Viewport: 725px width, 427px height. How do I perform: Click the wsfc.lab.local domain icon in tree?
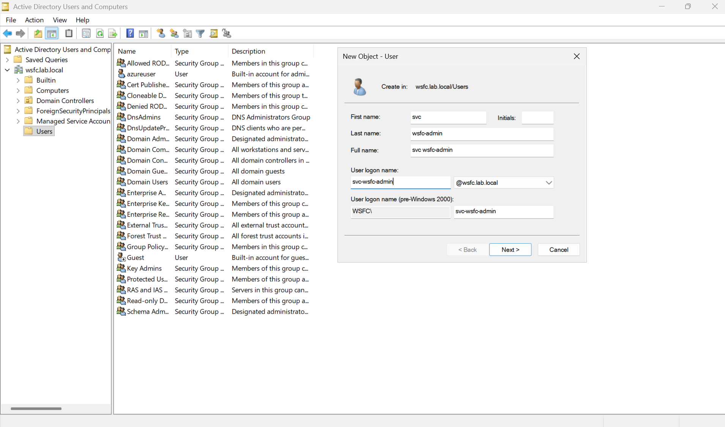coord(18,70)
